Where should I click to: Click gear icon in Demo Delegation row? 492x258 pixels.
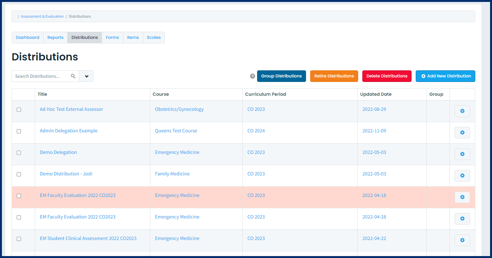point(462,154)
